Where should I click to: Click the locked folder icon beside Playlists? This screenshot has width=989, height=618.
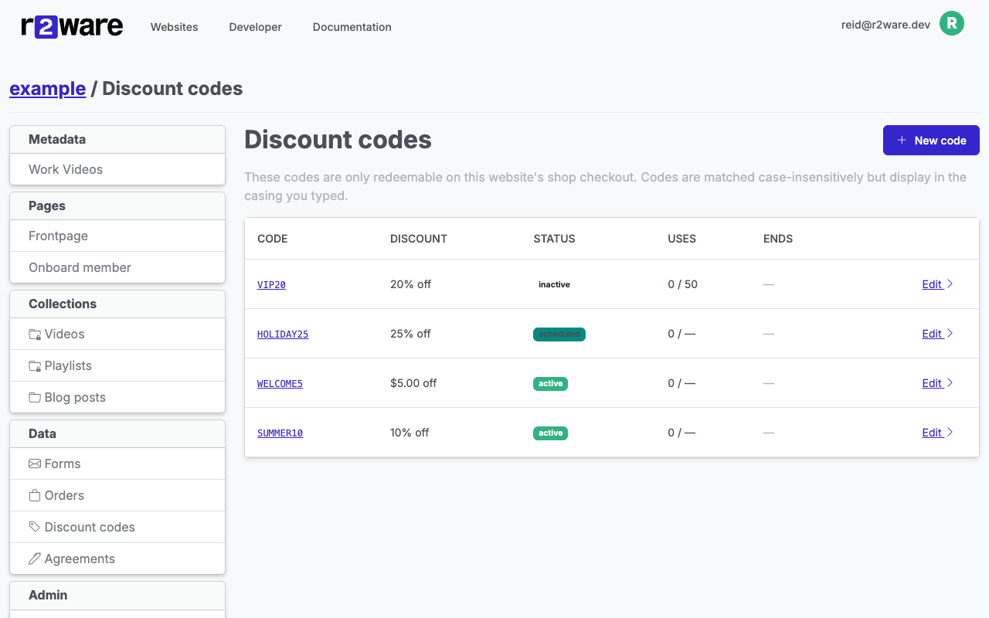pos(35,366)
